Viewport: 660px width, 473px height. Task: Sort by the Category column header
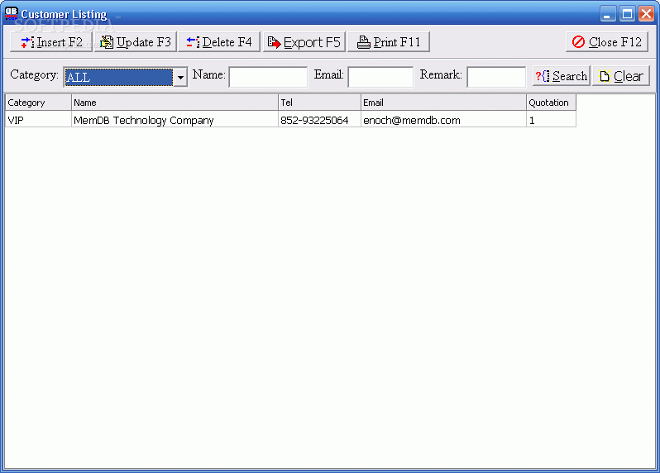tap(38, 103)
